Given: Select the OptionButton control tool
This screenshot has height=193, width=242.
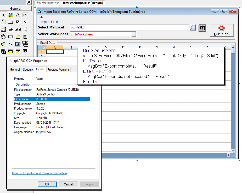Looking at the screenshot, I should 25,22.
